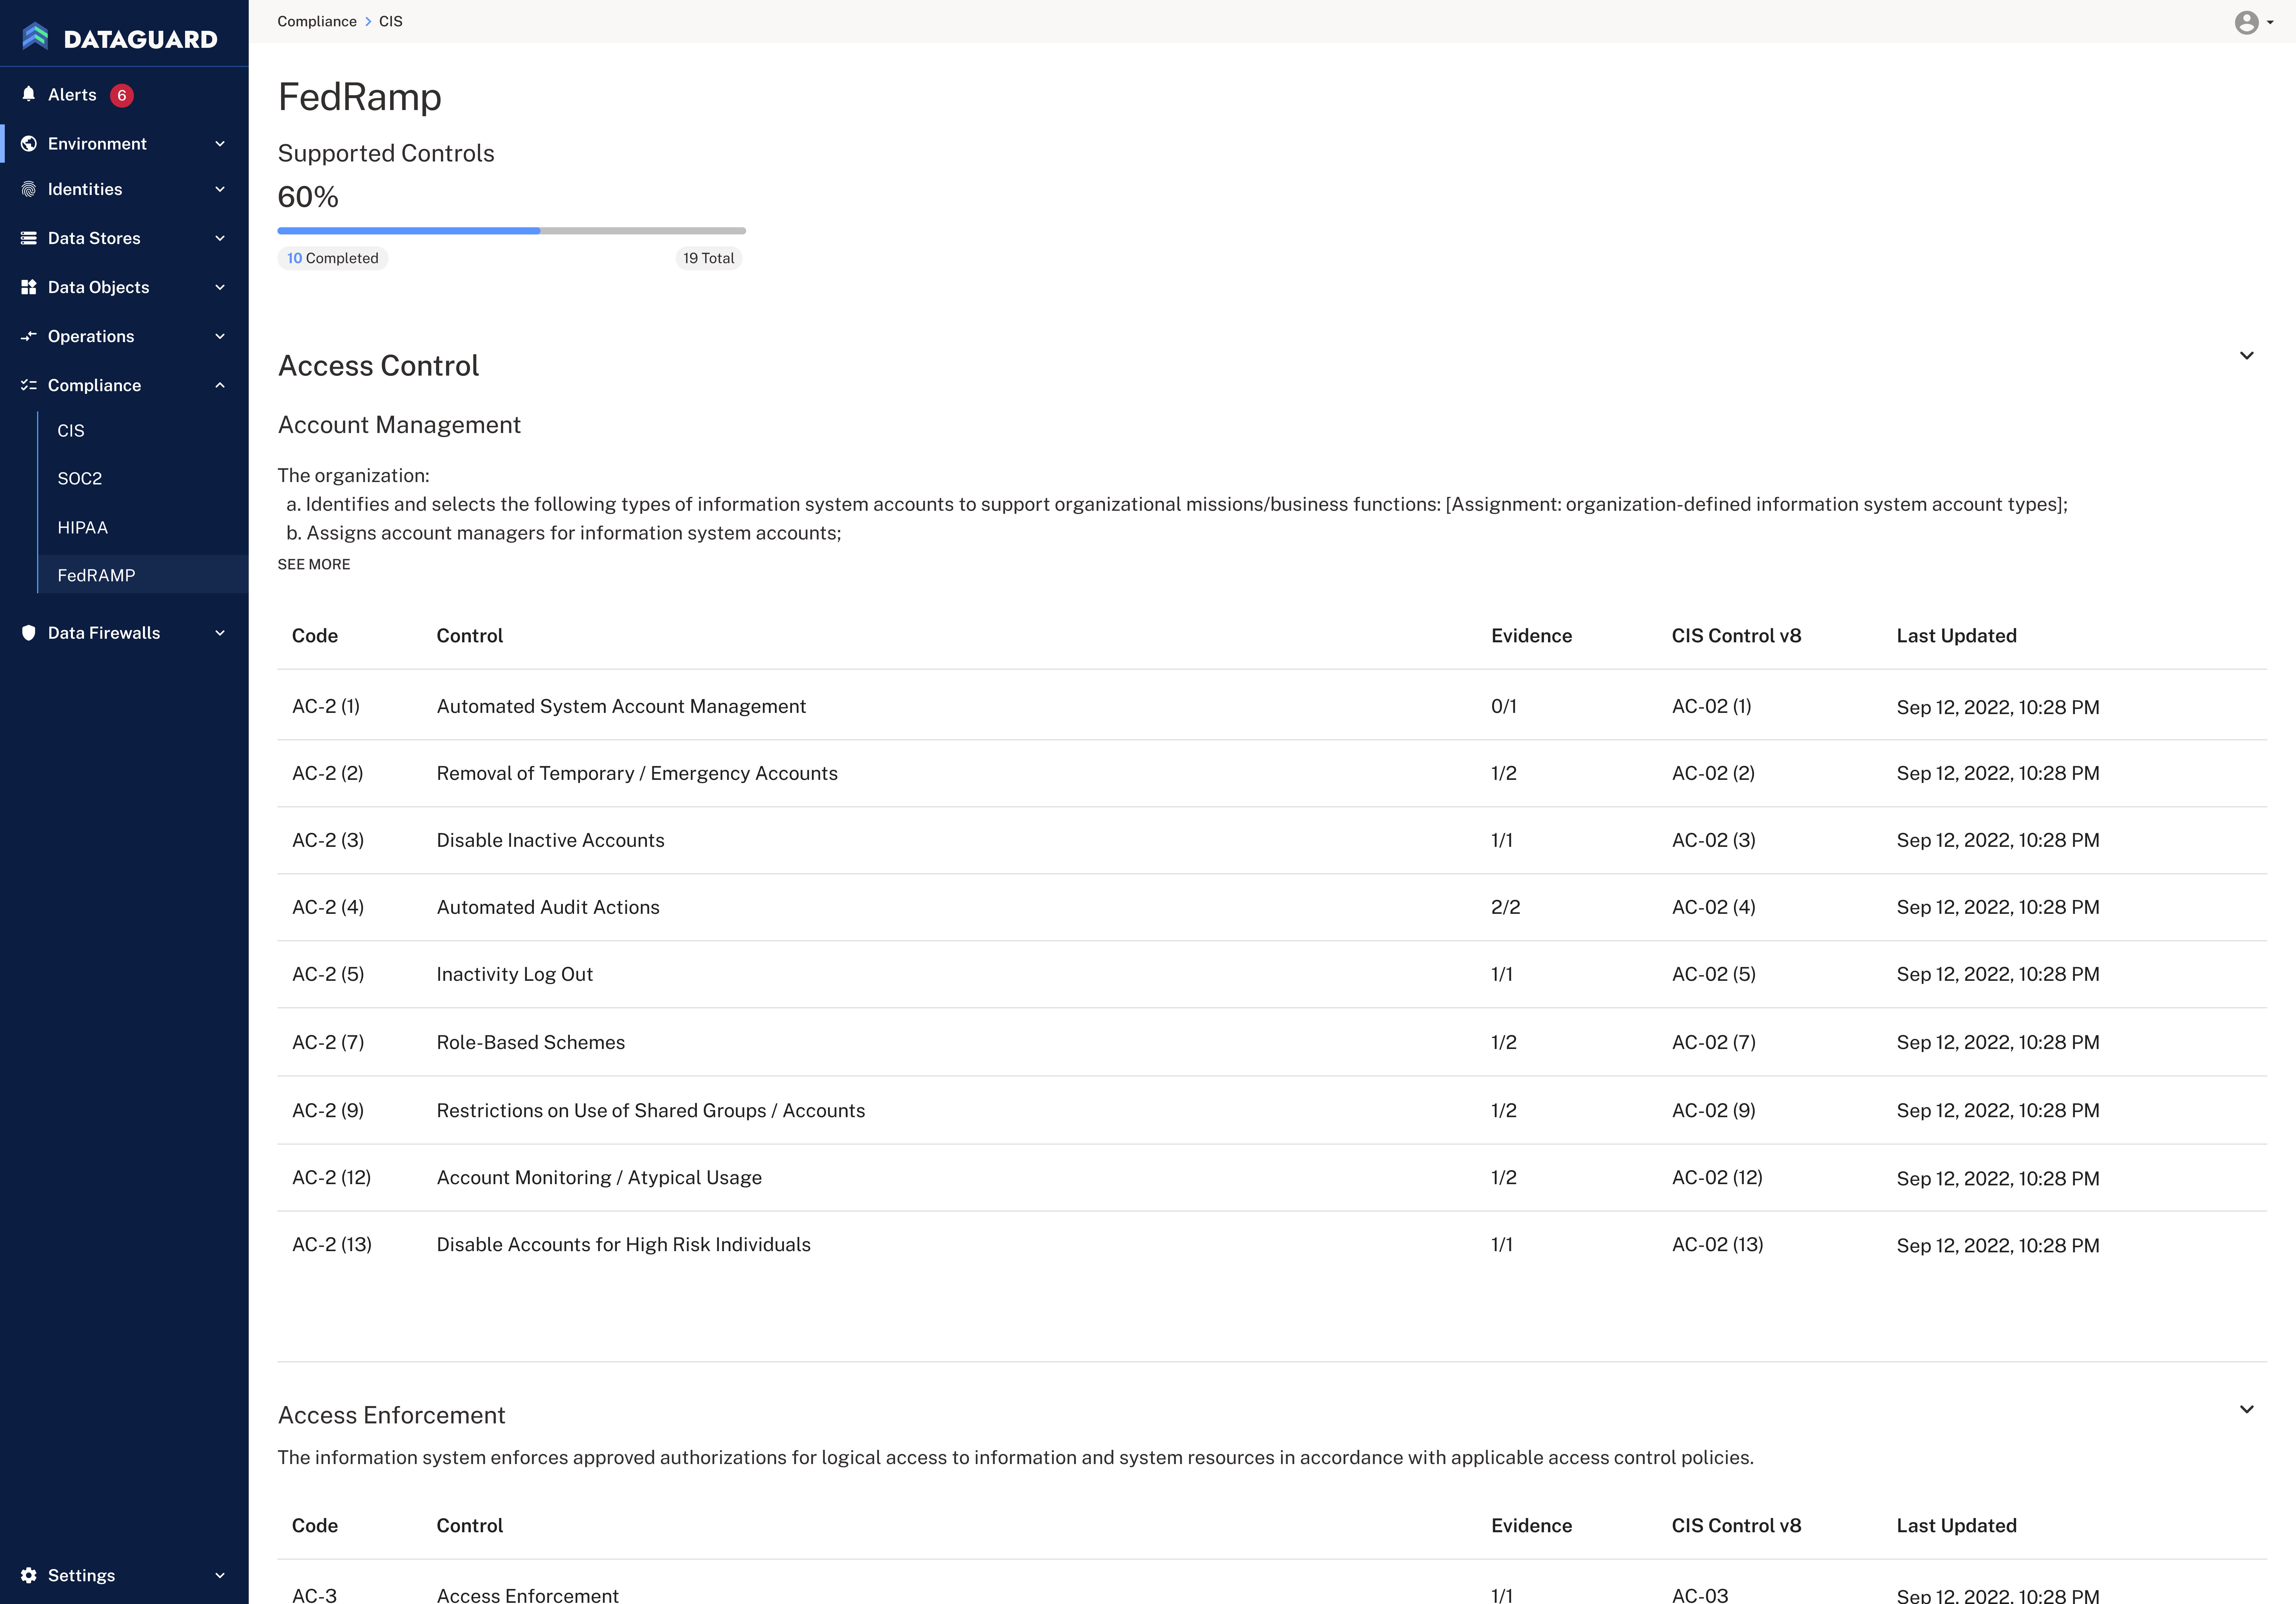This screenshot has width=2296, height=1604.
Task: Click the DataGuard logo
Action: coord(120,38)
